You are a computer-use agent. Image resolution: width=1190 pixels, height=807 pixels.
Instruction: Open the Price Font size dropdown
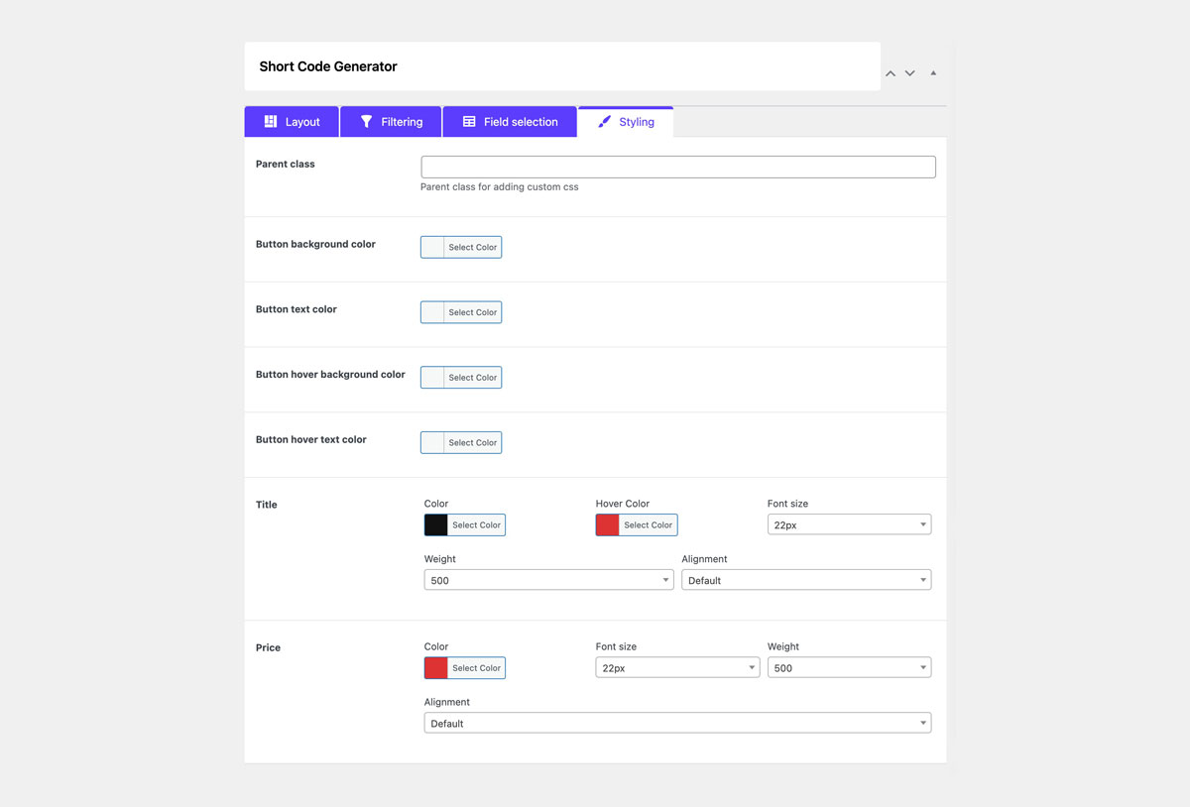click(x=677, y=668)
